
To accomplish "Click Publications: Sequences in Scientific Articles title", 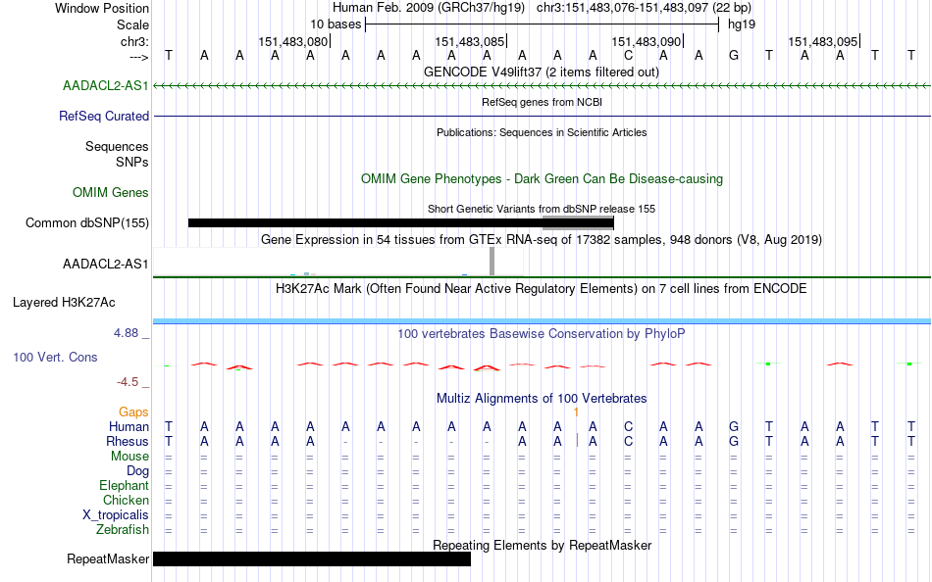I will [x=542, y=133].
